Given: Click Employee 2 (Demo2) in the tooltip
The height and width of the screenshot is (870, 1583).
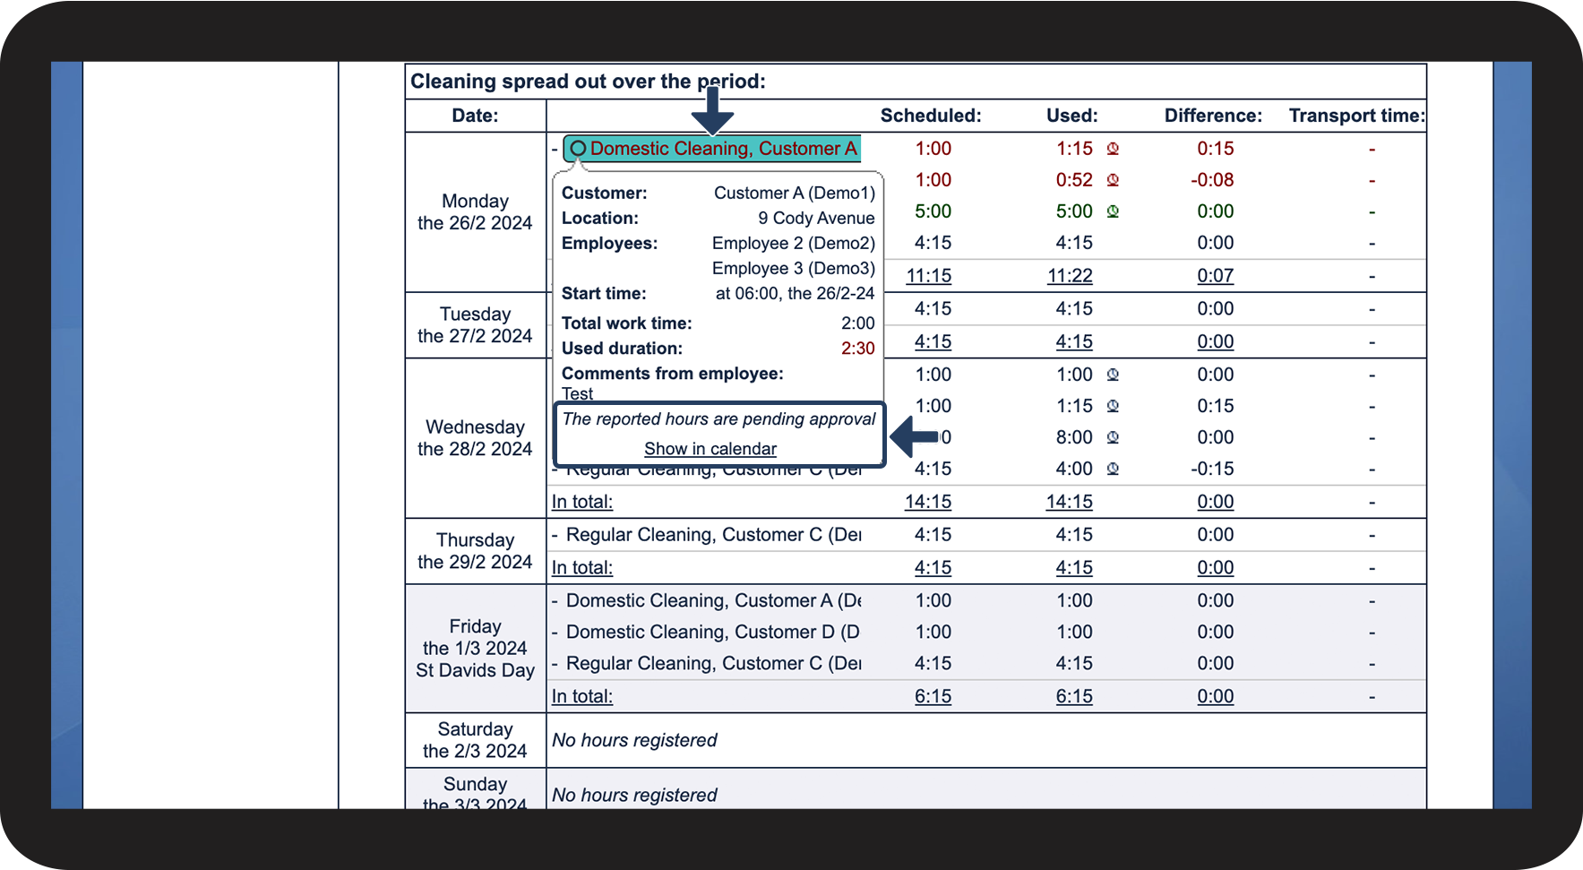Looking at the screenshot, I should [x=794, y=243].
